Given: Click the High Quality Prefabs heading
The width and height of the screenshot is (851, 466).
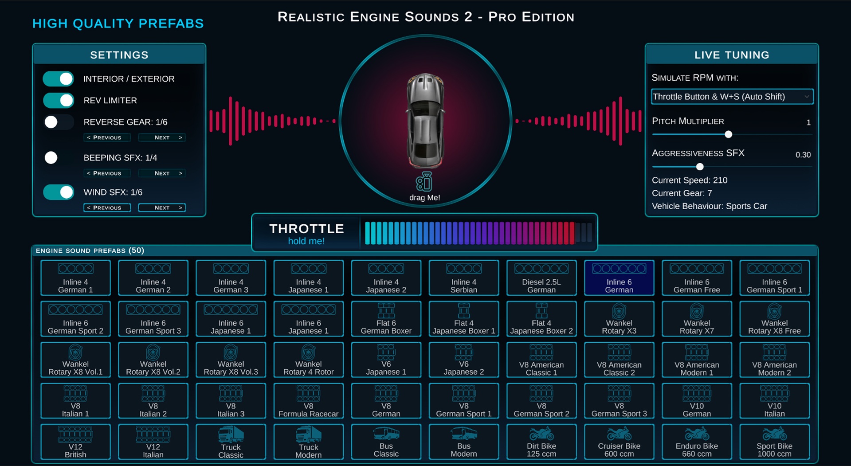Looking at the screenshot, I should click(x=118, y=23).
